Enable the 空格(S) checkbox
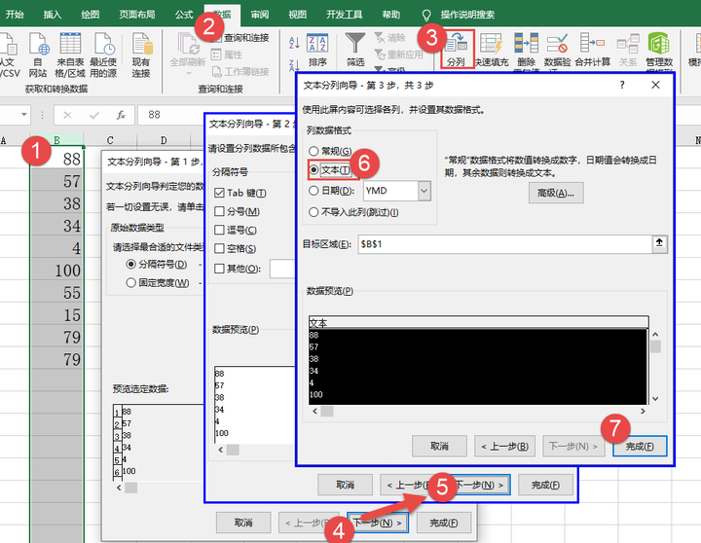This screenshot has width=701, height=543. click(219, 248)
